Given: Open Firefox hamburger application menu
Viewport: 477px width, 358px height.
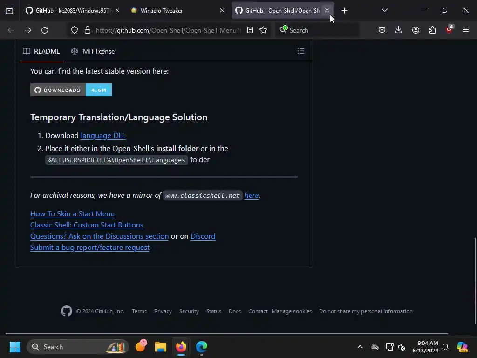Looking at the screenshot, I should coord(466,30).
